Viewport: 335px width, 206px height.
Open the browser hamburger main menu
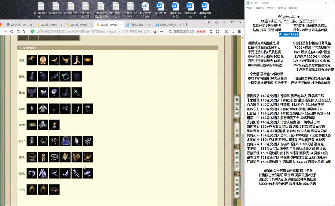[239, 31]
